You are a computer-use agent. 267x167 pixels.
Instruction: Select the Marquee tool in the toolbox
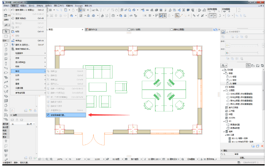point(6,36)
